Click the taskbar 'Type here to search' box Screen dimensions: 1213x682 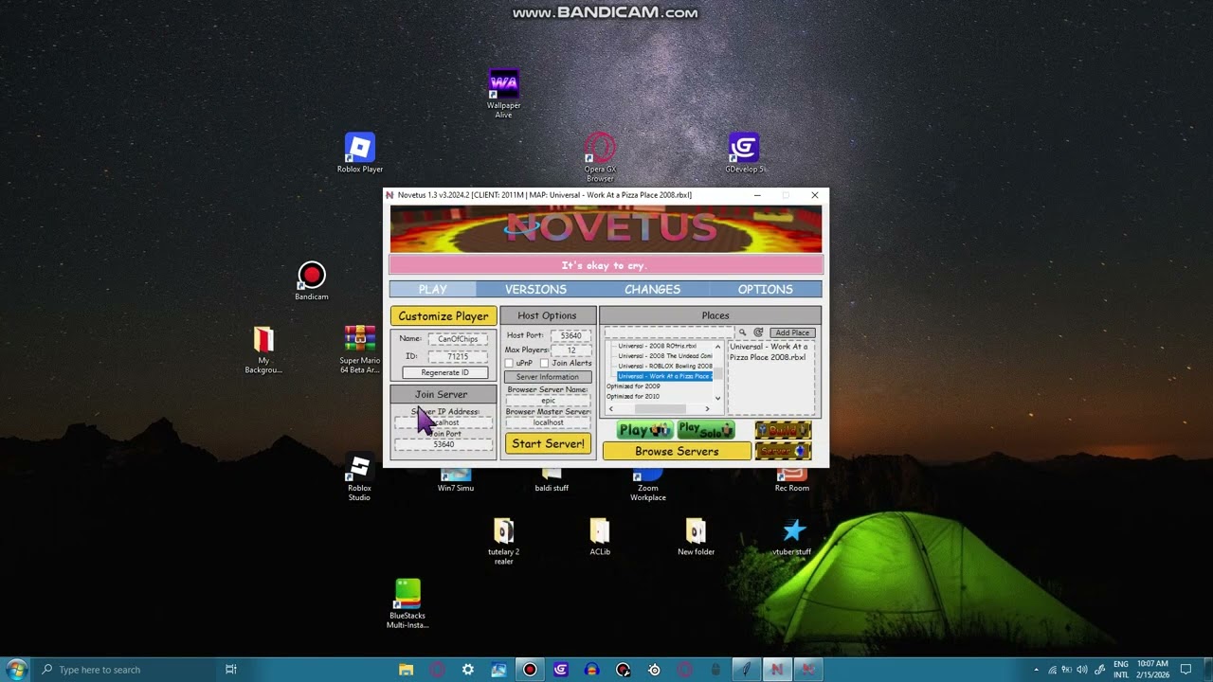pos(123,670)
